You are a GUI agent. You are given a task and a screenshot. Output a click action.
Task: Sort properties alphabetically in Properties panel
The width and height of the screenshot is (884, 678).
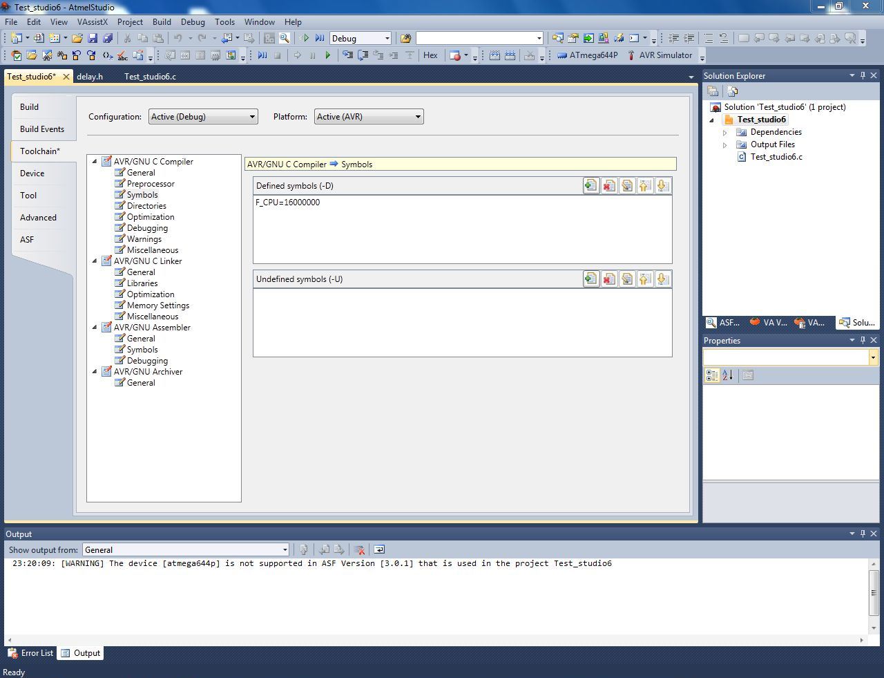tap(727, 375)
